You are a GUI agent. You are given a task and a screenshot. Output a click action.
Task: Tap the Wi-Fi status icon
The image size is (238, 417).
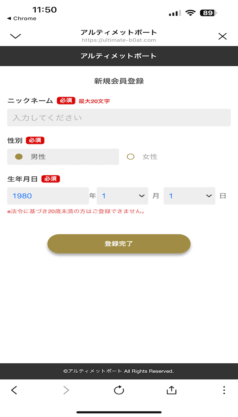191,13
